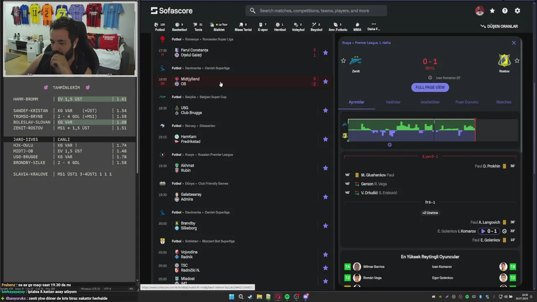Toggle favorite star for Midtjylland-OB match
537x302 pixels.
point(325,81)
